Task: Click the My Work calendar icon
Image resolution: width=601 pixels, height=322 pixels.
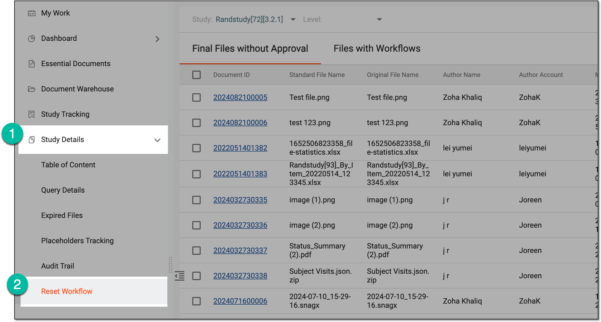Action: coord(32,13)
